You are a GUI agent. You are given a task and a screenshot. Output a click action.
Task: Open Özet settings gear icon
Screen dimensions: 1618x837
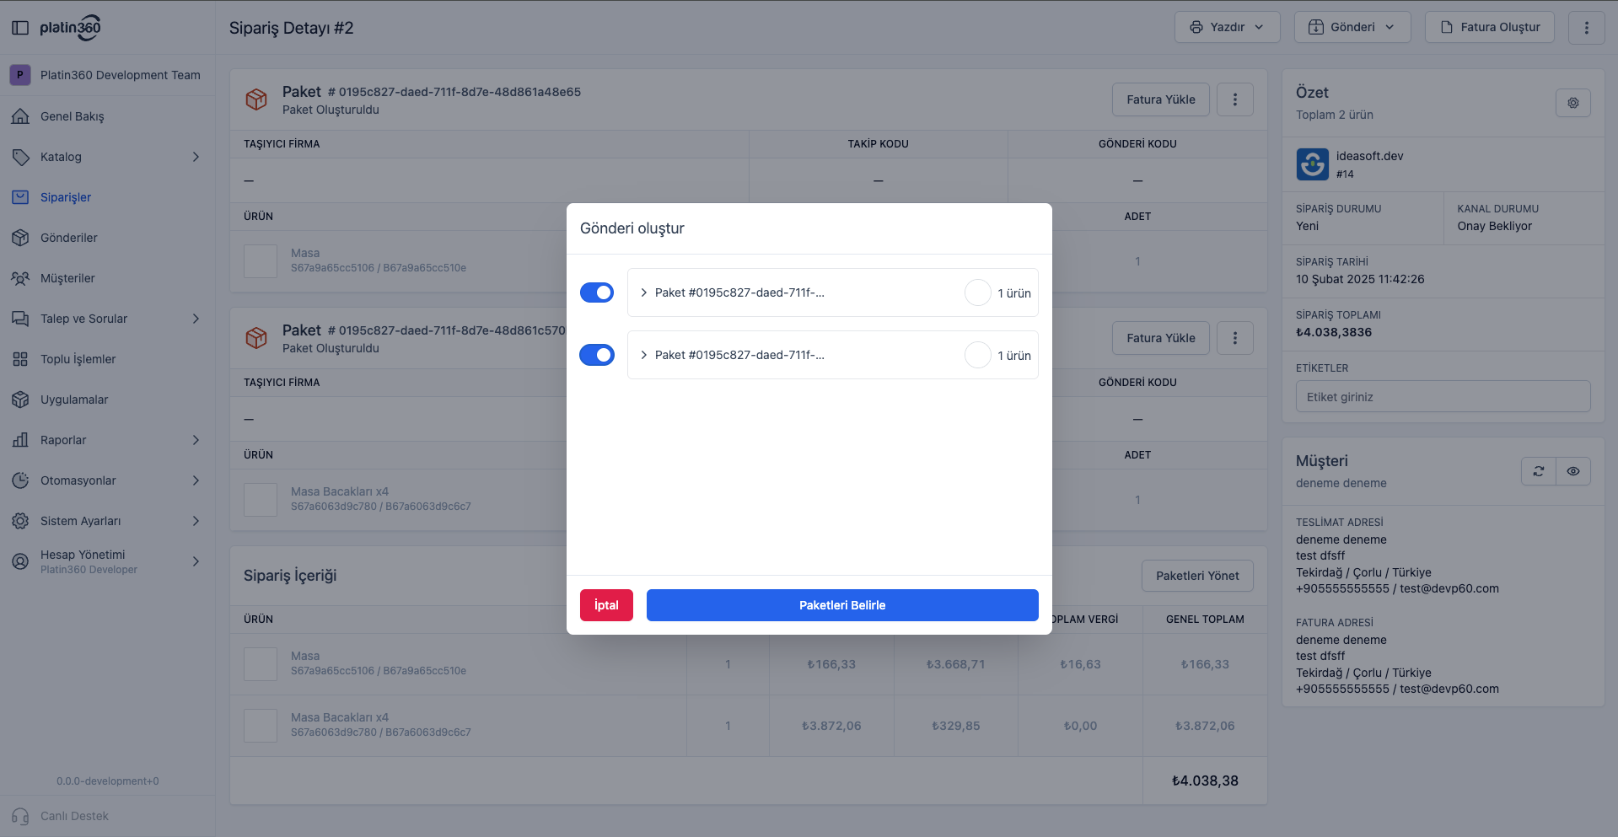[1572, 103]
